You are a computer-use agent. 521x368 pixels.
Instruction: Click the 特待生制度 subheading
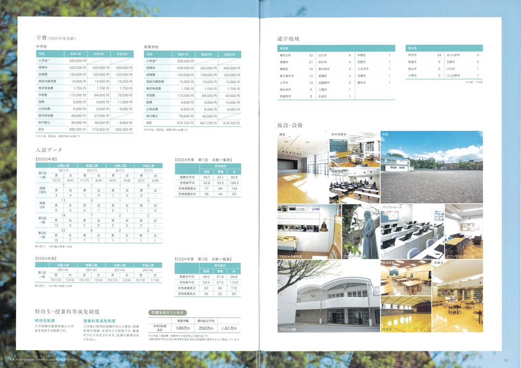pyautogui.click(x=45, y=321)
